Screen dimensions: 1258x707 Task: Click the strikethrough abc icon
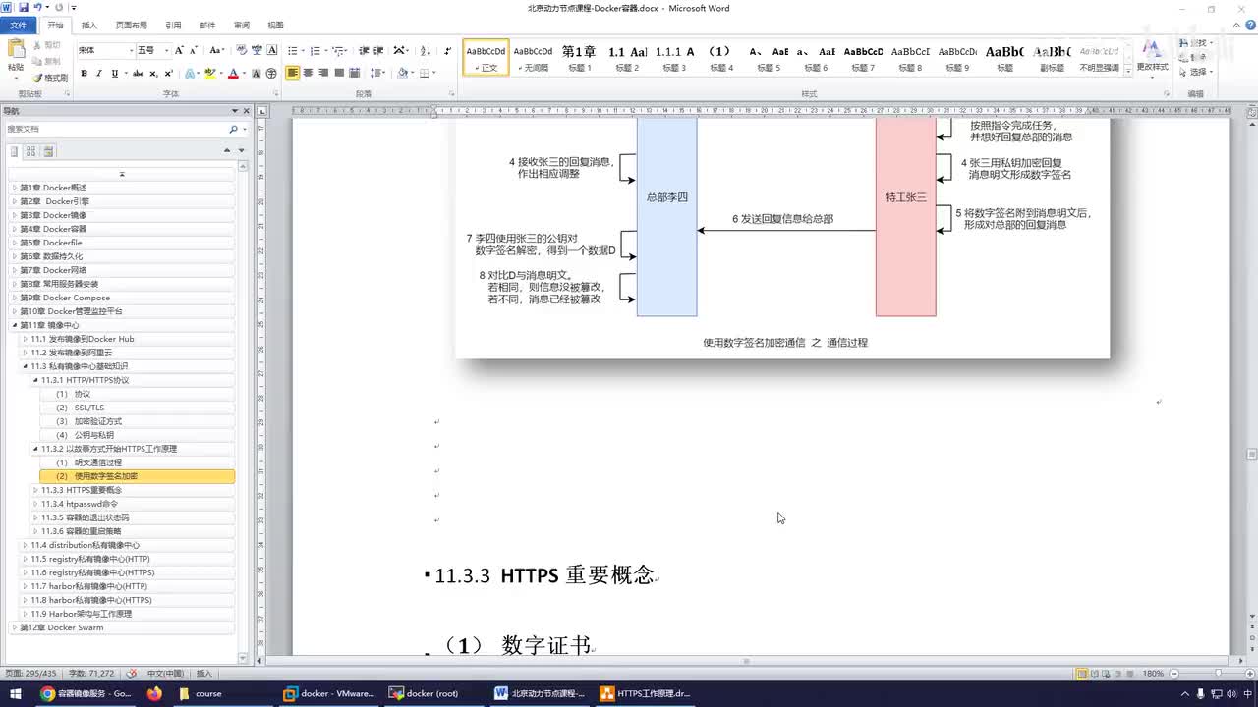click(x=138, y=74)
